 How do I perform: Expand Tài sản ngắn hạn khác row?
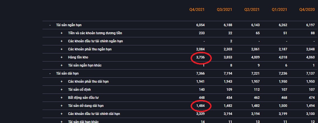(61, 65)
